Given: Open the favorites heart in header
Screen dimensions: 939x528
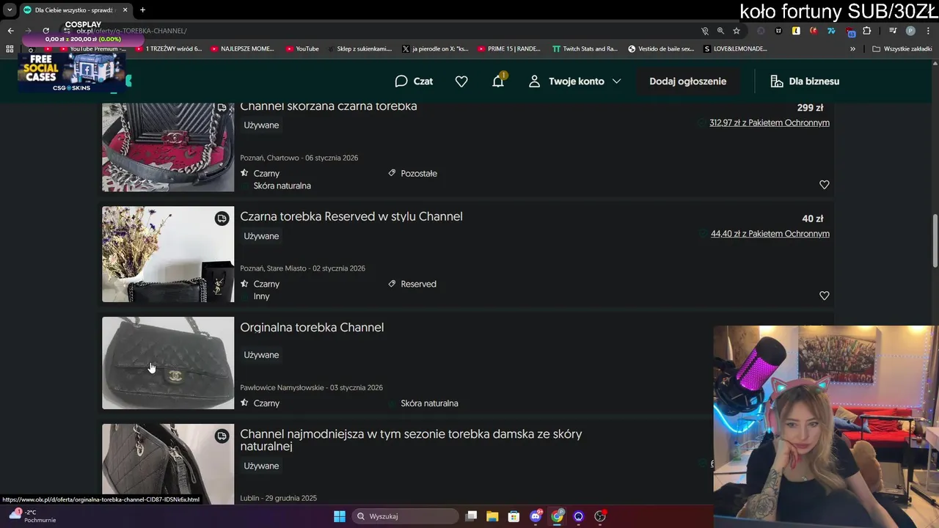Looking at the screenshot, I should [461, 81].
